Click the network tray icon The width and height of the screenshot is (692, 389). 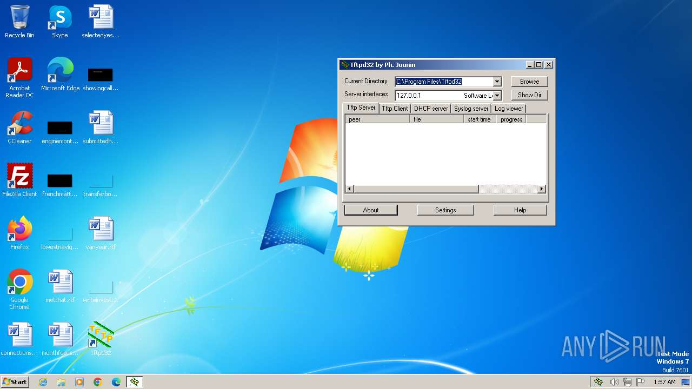coord(628,382)
